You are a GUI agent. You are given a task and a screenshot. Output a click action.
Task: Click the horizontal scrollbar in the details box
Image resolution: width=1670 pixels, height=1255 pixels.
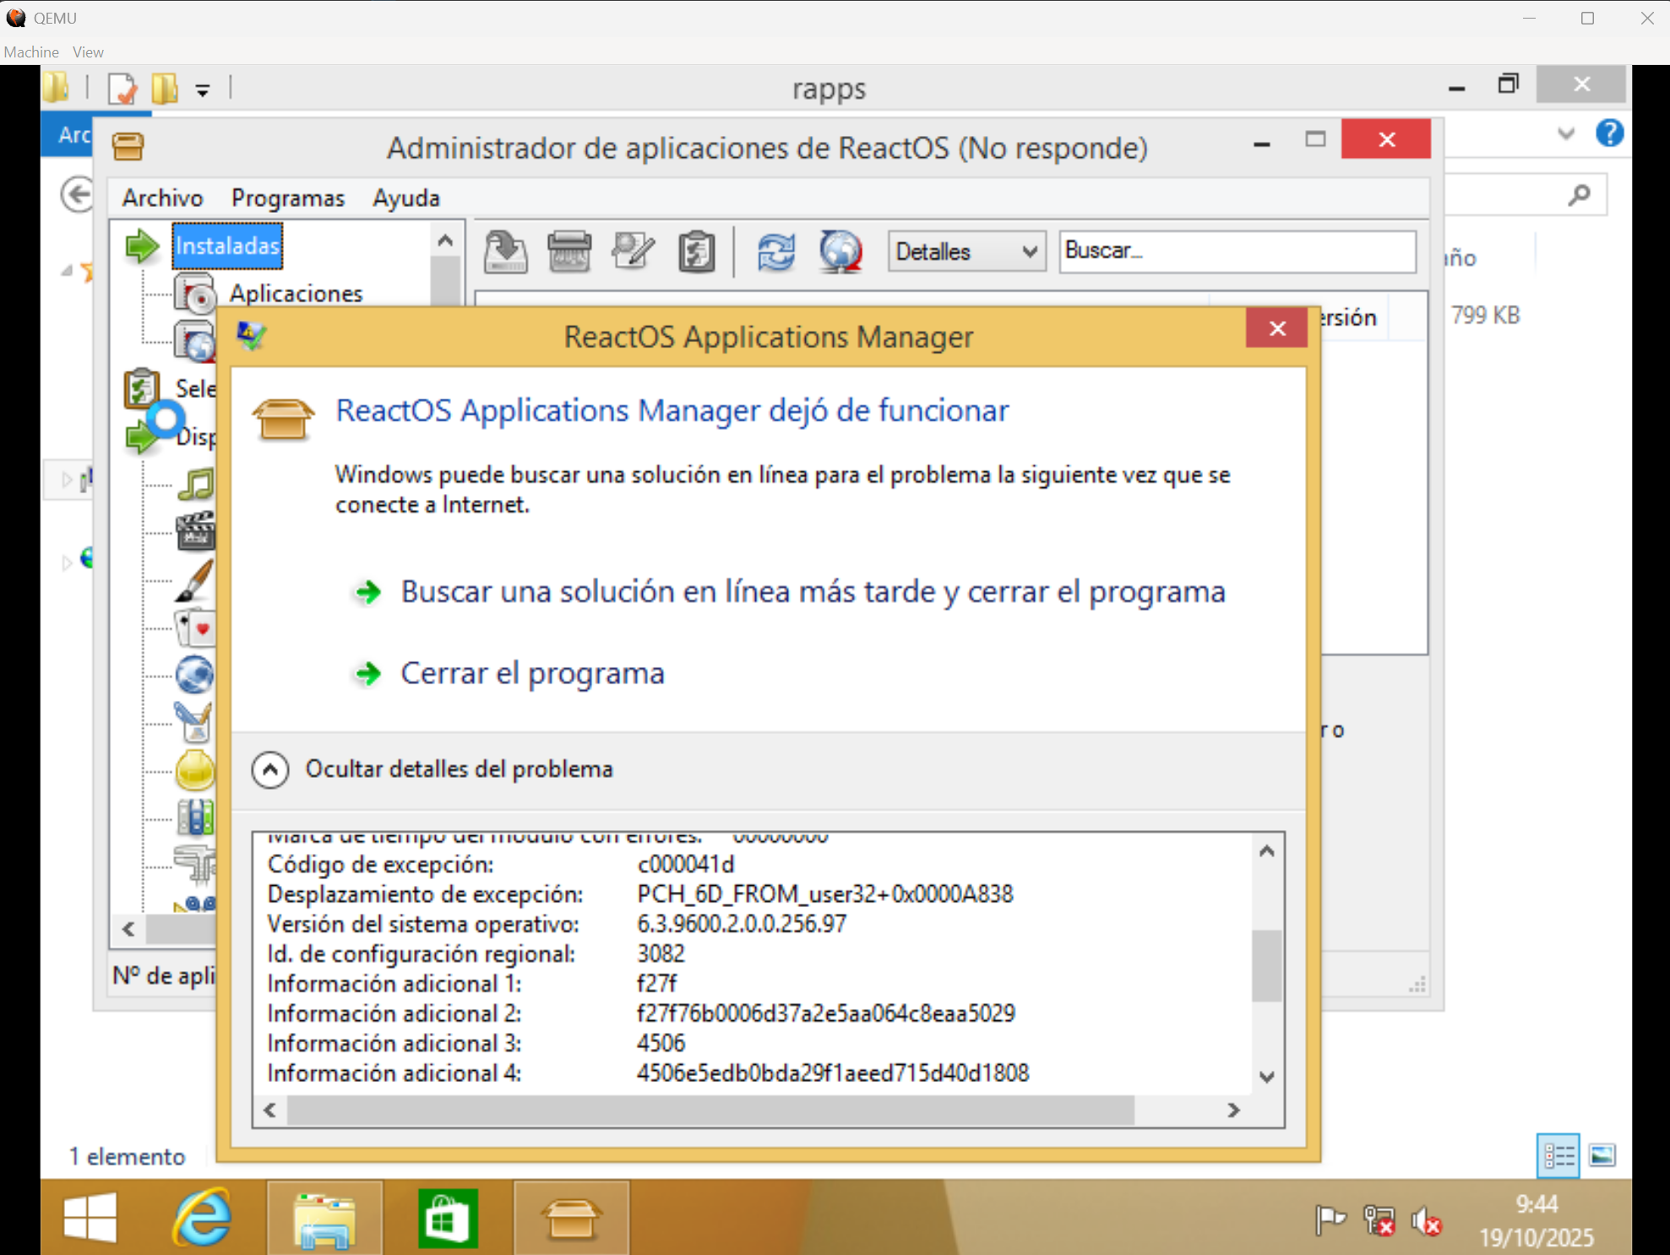(x=710, y=1110)
